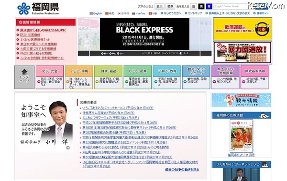Open 最近の知事の動きを見る link
287x181 pixels.
pyautogui.click(x=182, y=170)
